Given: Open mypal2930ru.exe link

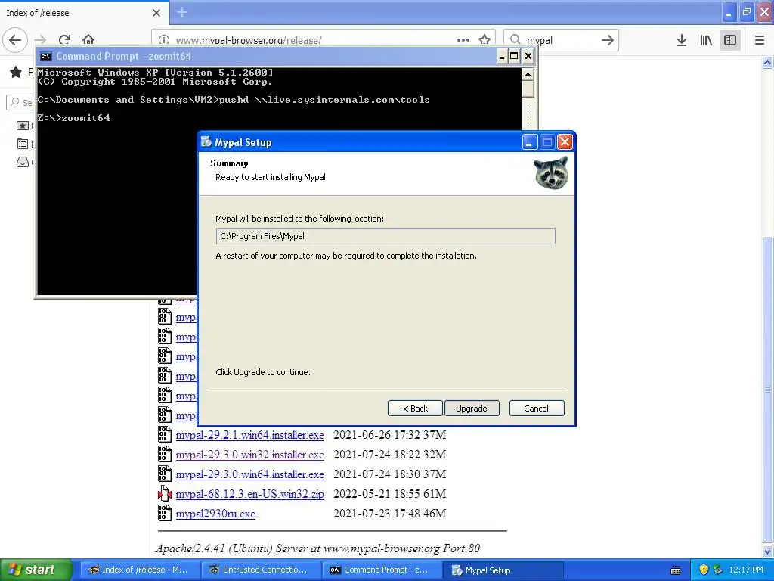Looking at the screenshot, I should (215, 514).
